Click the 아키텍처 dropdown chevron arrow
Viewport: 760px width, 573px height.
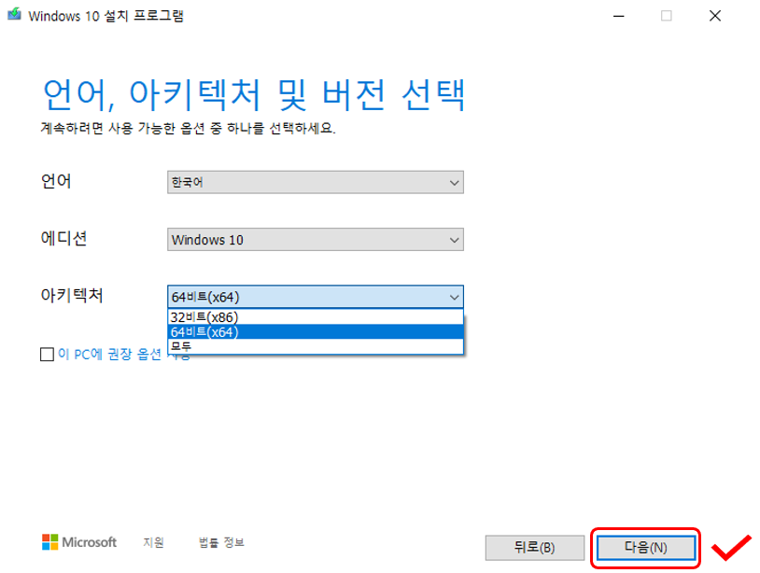[x=454, y=297]
